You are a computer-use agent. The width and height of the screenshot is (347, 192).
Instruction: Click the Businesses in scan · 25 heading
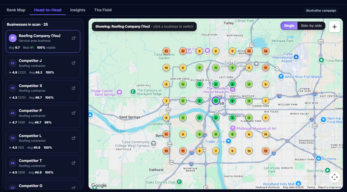27,24
